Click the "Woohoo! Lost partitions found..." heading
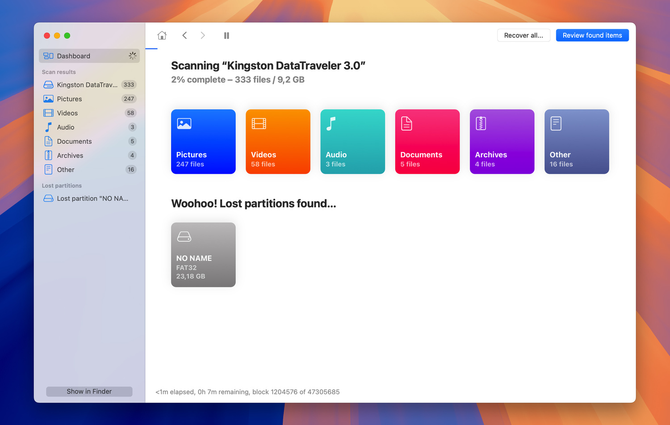670x425 pixels. point(253,204)
